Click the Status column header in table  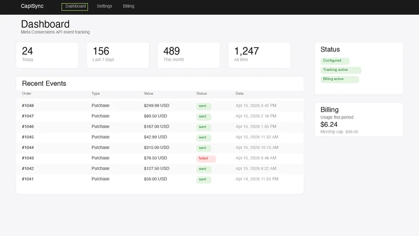[x=202, y=93]
